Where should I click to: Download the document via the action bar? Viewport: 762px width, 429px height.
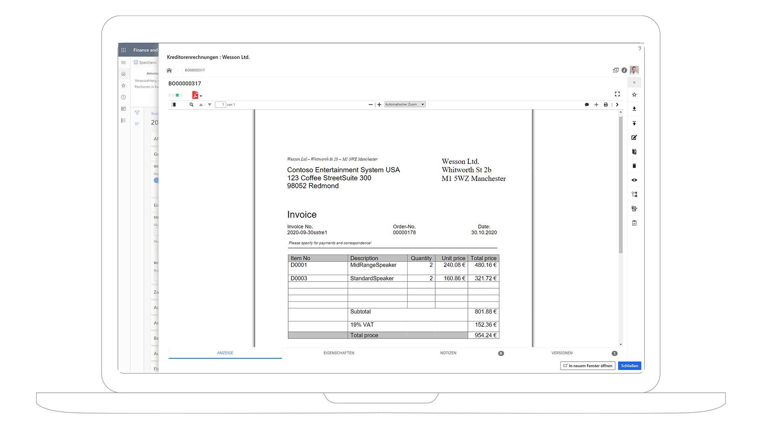tap(634, 109)
